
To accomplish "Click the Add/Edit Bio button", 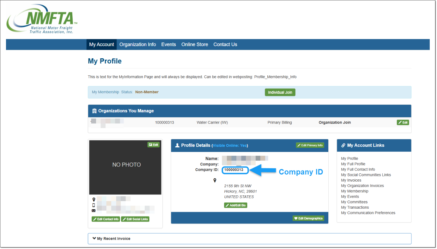I will [236, 205].
